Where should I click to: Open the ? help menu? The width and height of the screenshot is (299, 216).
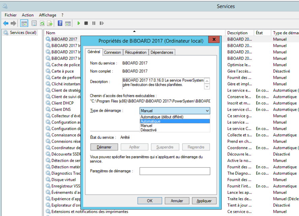click(62, 15)
